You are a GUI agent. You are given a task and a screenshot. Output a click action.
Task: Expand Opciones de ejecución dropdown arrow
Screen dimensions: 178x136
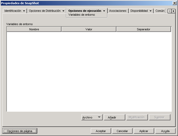pos(104,11)
